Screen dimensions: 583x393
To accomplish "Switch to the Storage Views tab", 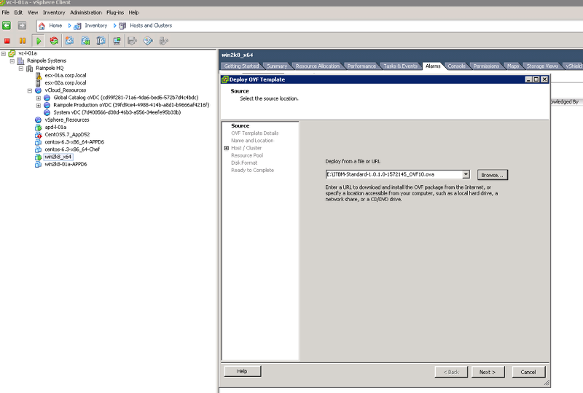I will 542,66.
